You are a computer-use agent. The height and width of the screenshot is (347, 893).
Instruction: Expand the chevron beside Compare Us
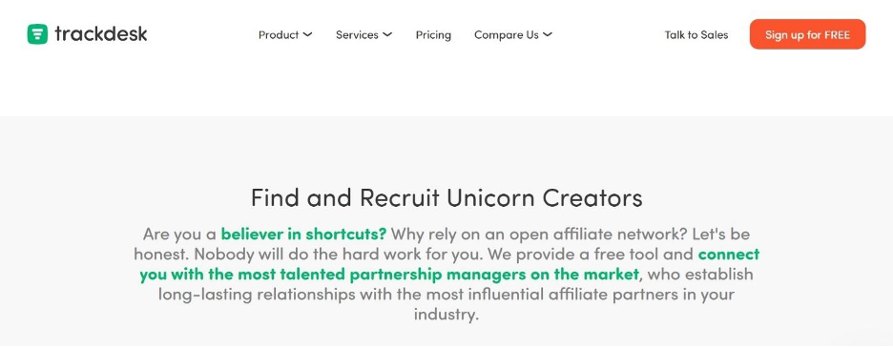pyautogui.click(x=548, y=34)
